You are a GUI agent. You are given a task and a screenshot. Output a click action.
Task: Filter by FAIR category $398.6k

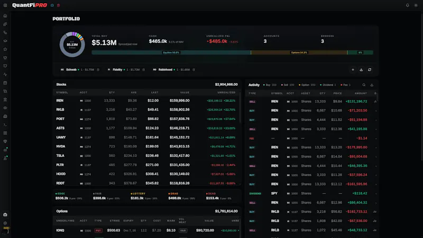[106, 196]
